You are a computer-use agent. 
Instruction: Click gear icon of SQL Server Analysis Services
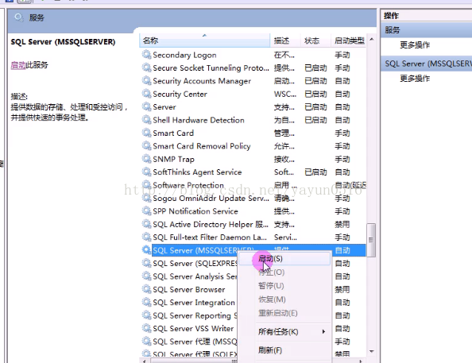pyautogui.click(x=146, y=276)
